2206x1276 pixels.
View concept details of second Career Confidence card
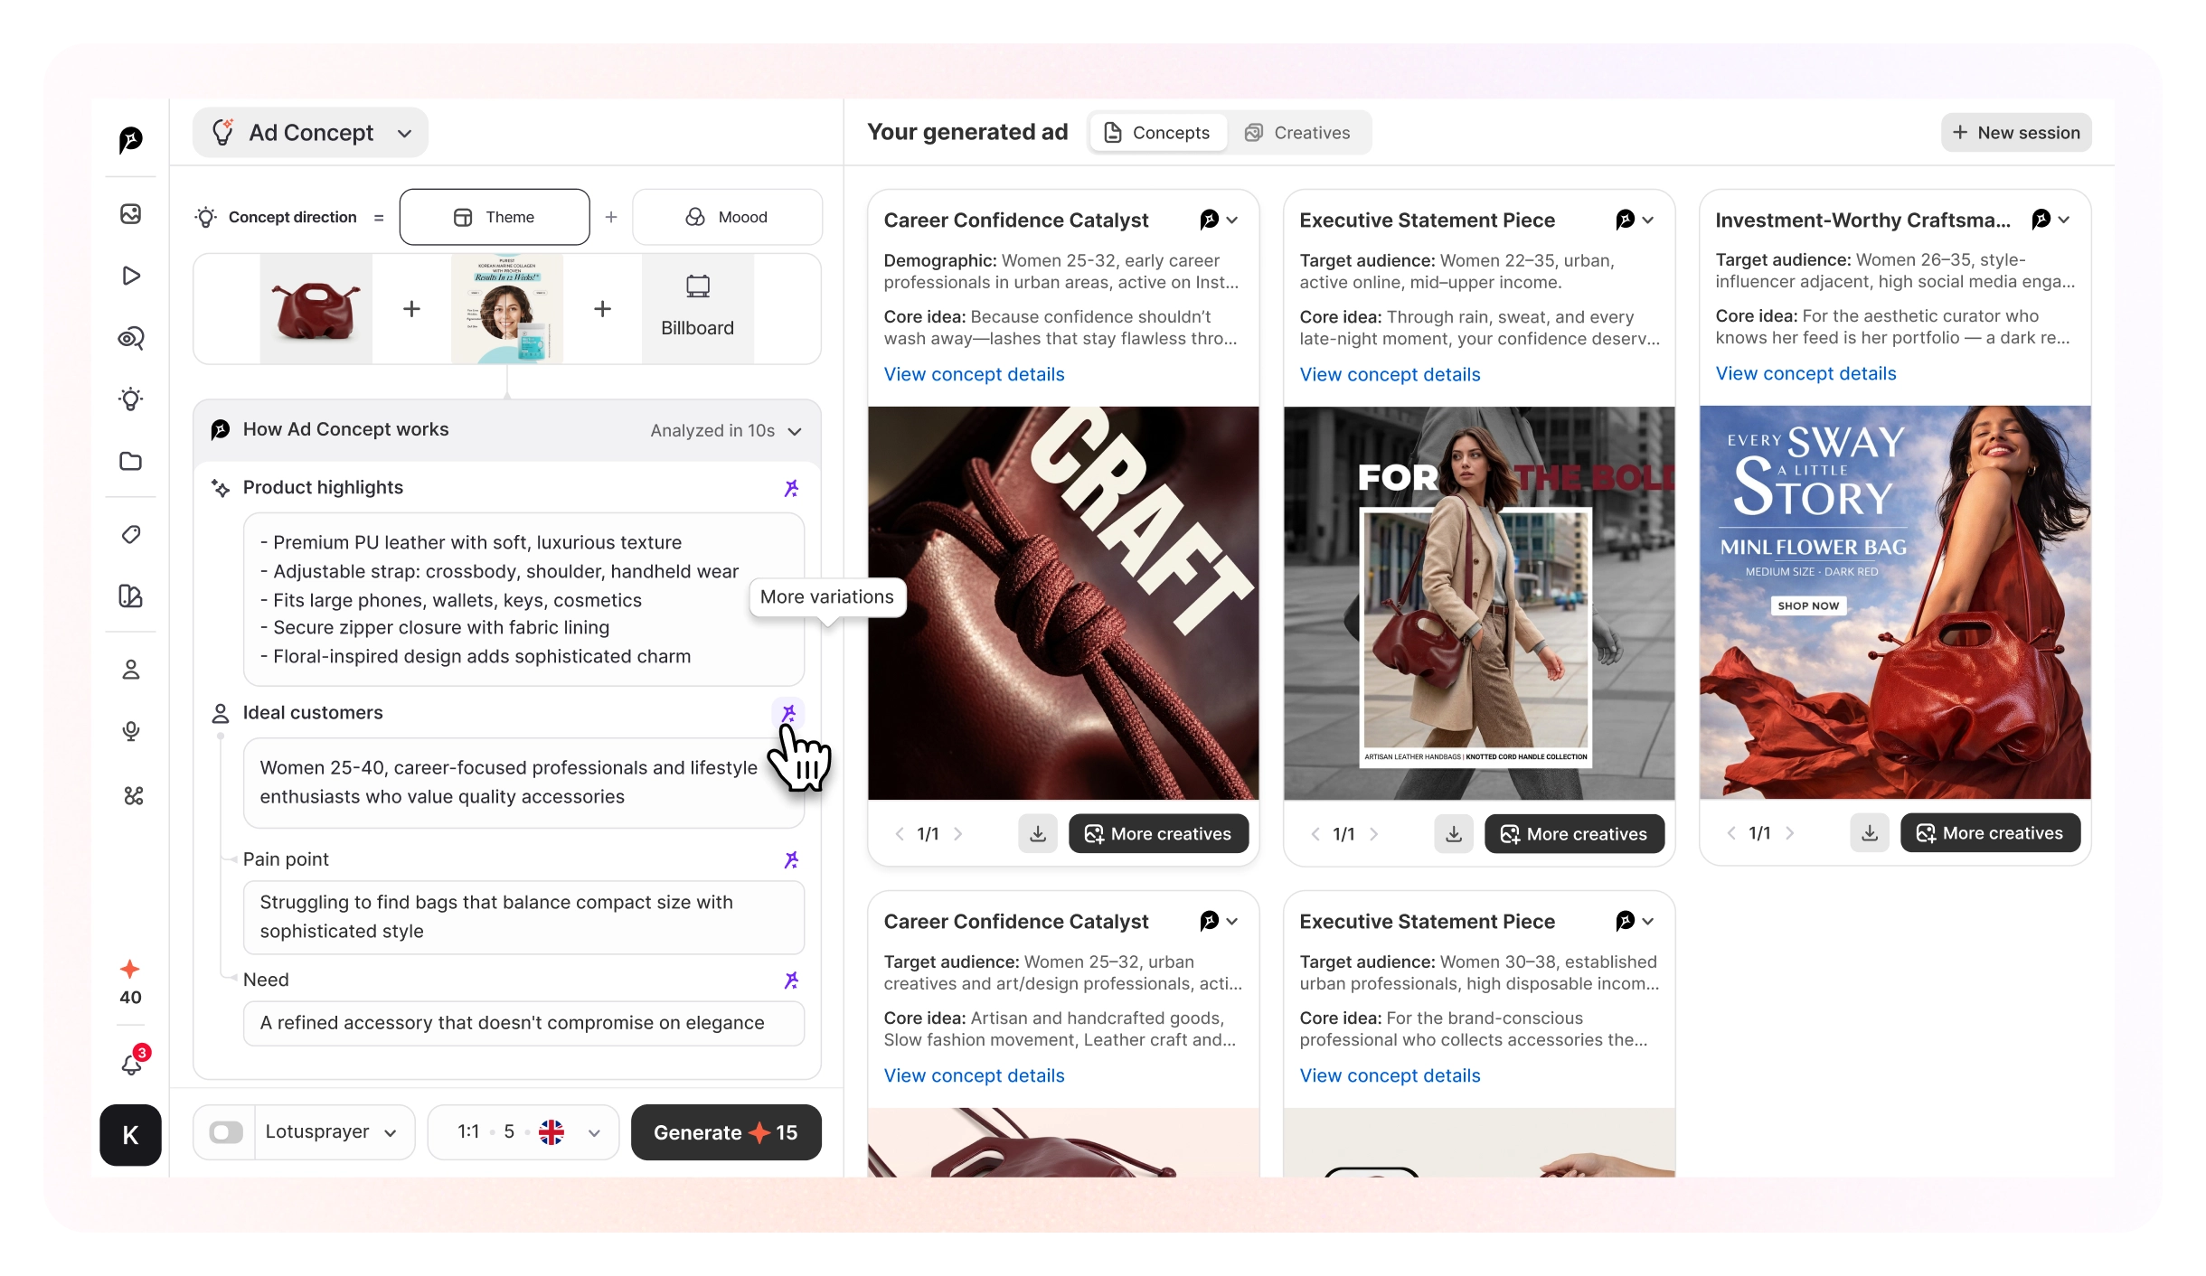pos(974,1075)
